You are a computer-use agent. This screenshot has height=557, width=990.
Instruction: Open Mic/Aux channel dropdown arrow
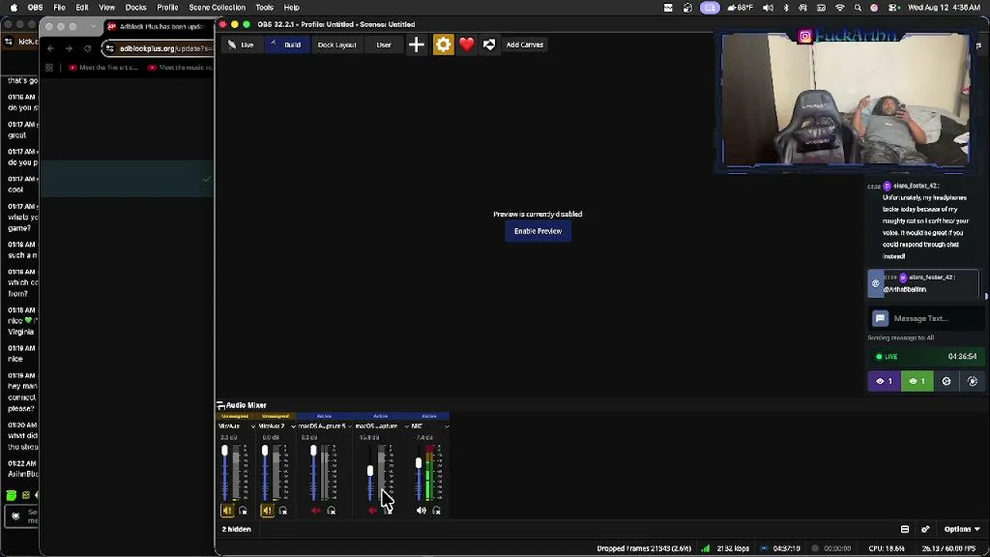click(253, 426)
